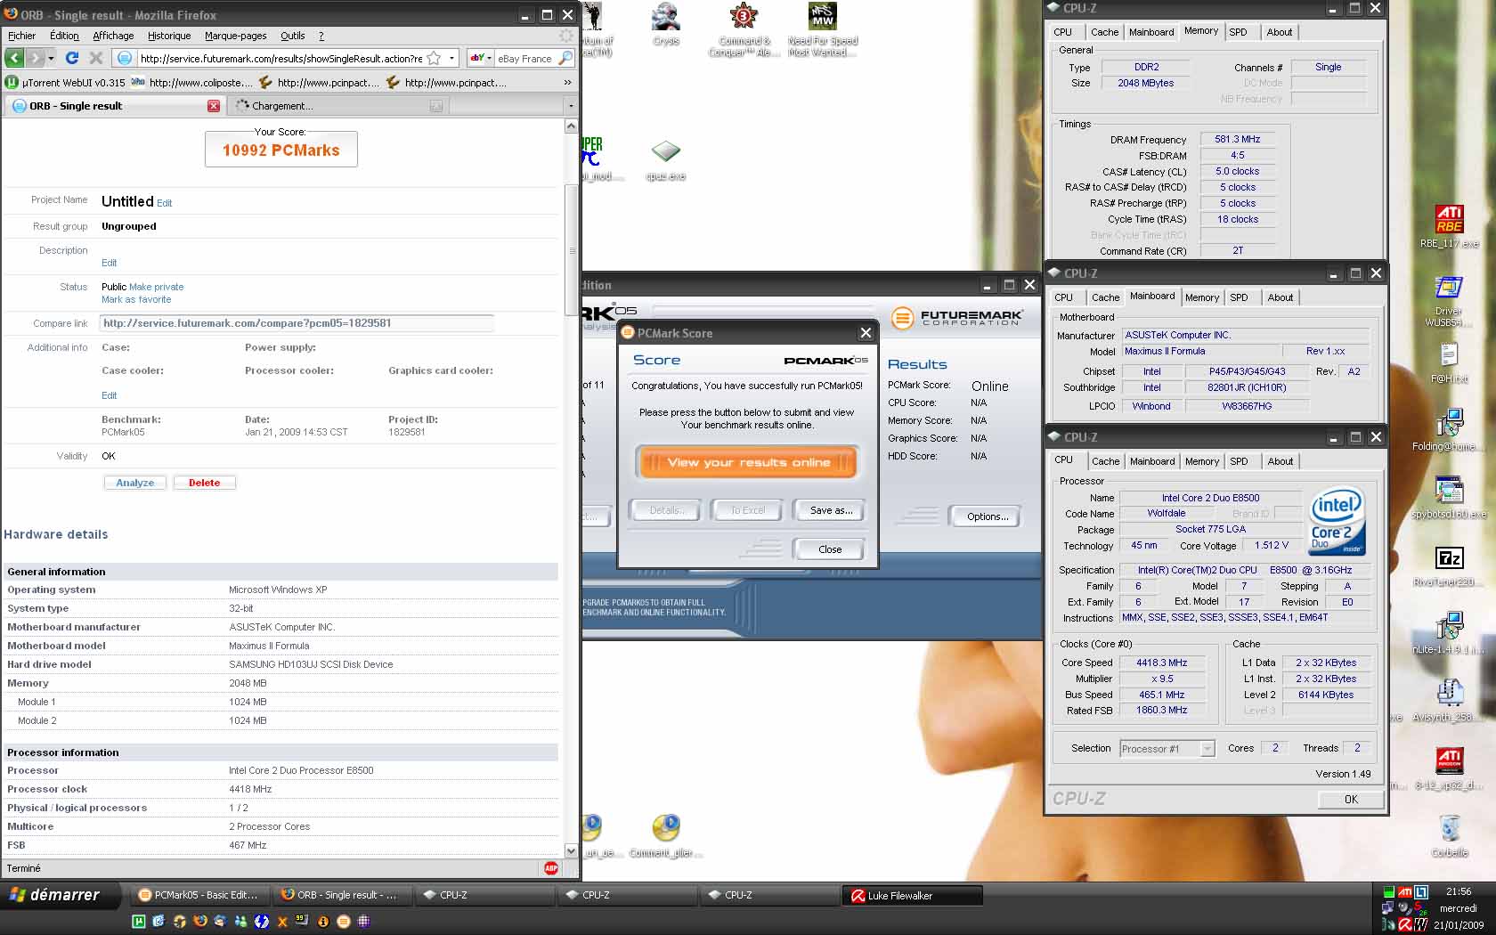Open tab list dropdown at tab bar end
1496x935 pixels.
click(x=571, y=106)
